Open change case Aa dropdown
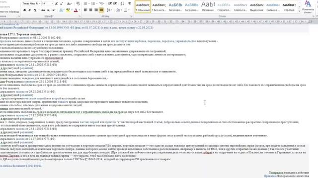 (70, 3)
